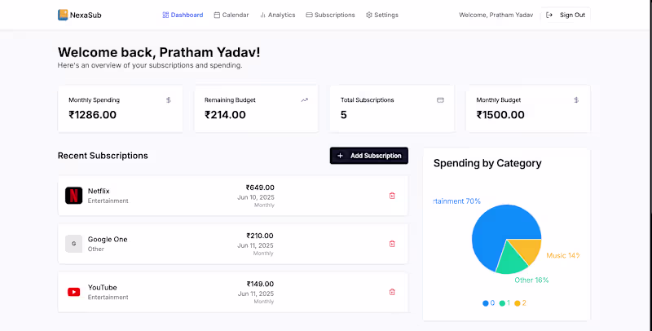Open the Settings page
This screenshot has height=331, width=652.
[382, 15]
